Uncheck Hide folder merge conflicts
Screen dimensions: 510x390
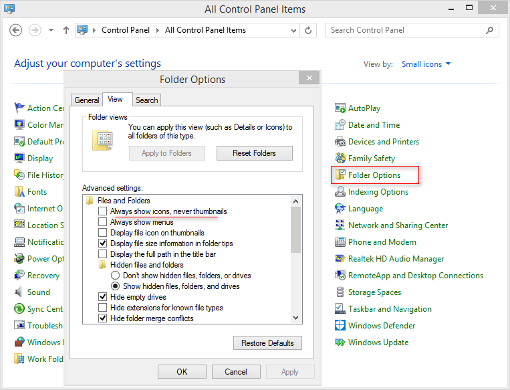click(x=102, y=318)
